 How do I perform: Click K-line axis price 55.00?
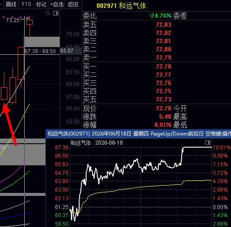[x=73, y=109]
